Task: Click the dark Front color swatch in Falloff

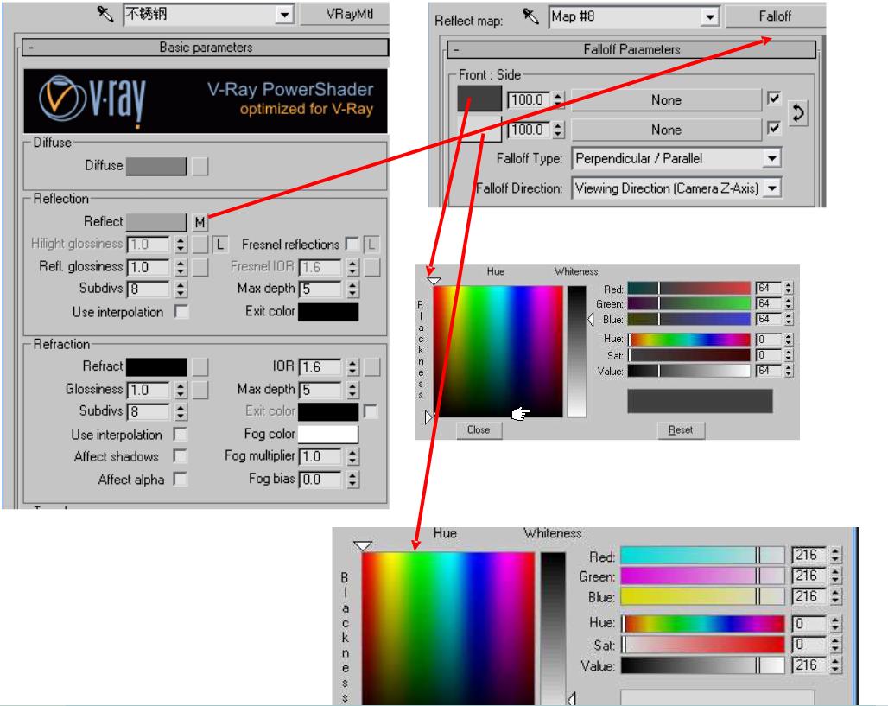Action: pyautogui.click(x=479, y=99)
